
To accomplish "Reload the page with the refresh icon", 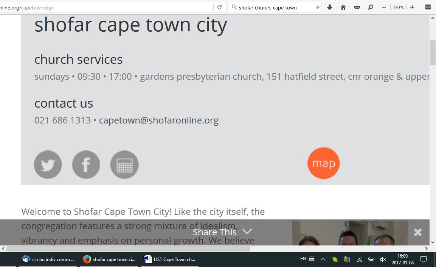I will click(219, 8).
